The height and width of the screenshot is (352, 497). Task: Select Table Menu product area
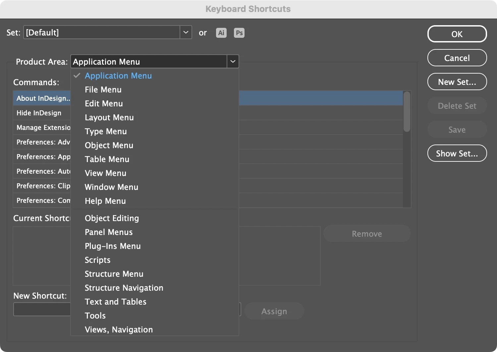(x=155, y=159)
